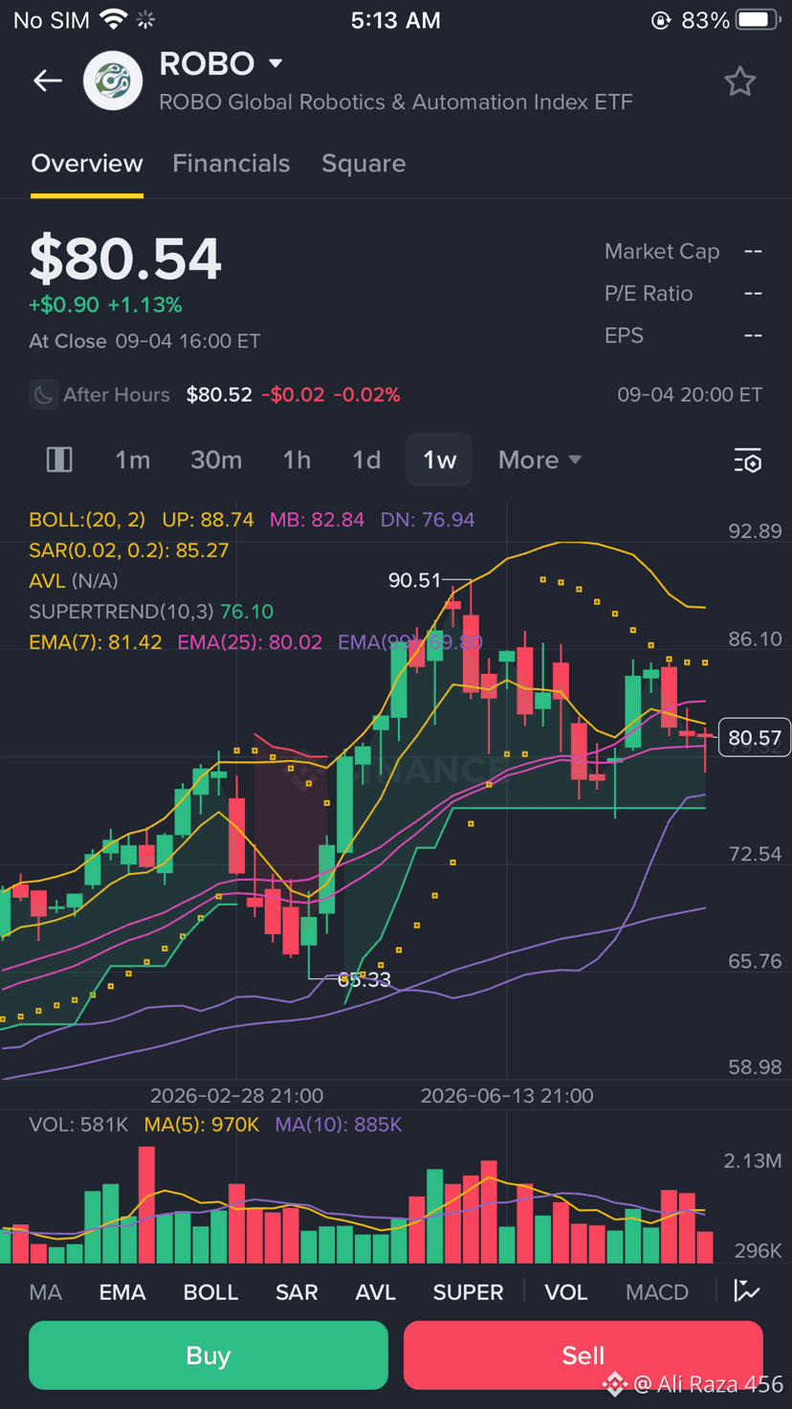Toggle the BOLL indicator
Image resolution: width=792 pixels, height=1409 pixels.
pos(210,1292)
